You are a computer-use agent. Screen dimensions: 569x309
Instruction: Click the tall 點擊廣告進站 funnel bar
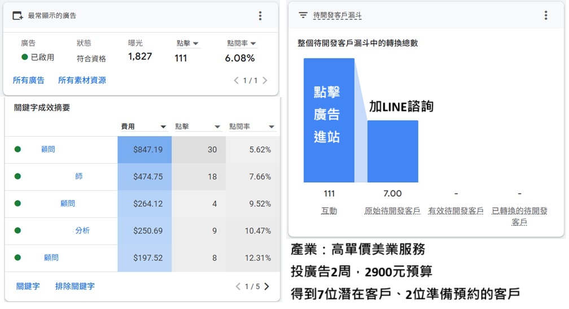click(x=329, y=120)
